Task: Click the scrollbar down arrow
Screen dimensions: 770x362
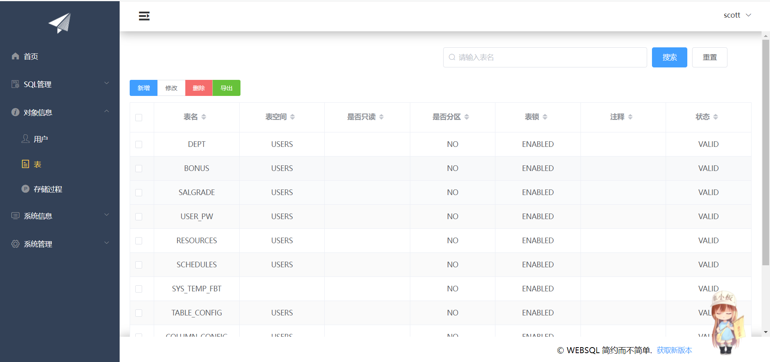Action: click(766, 332)
